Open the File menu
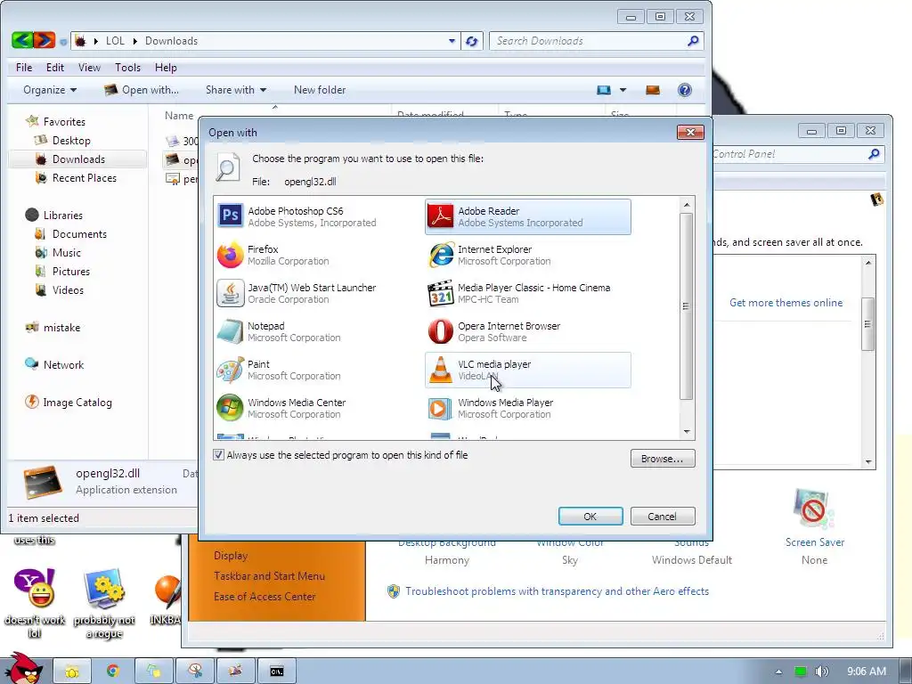This screenshot has width=912, height=684. click(24, 68)
